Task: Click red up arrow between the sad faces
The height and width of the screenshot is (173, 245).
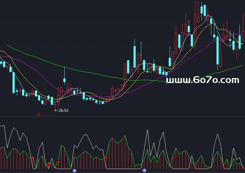Action: [x=106, y=158]
